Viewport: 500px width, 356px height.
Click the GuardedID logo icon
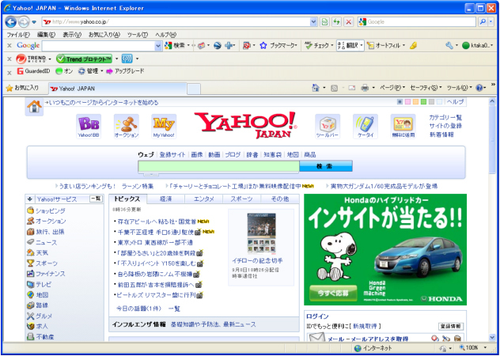pos(21,71)
